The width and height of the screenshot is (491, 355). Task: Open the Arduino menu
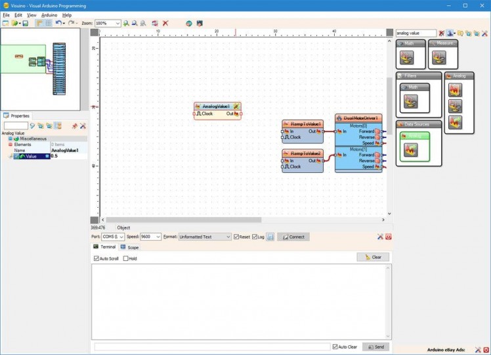[49, 14]
